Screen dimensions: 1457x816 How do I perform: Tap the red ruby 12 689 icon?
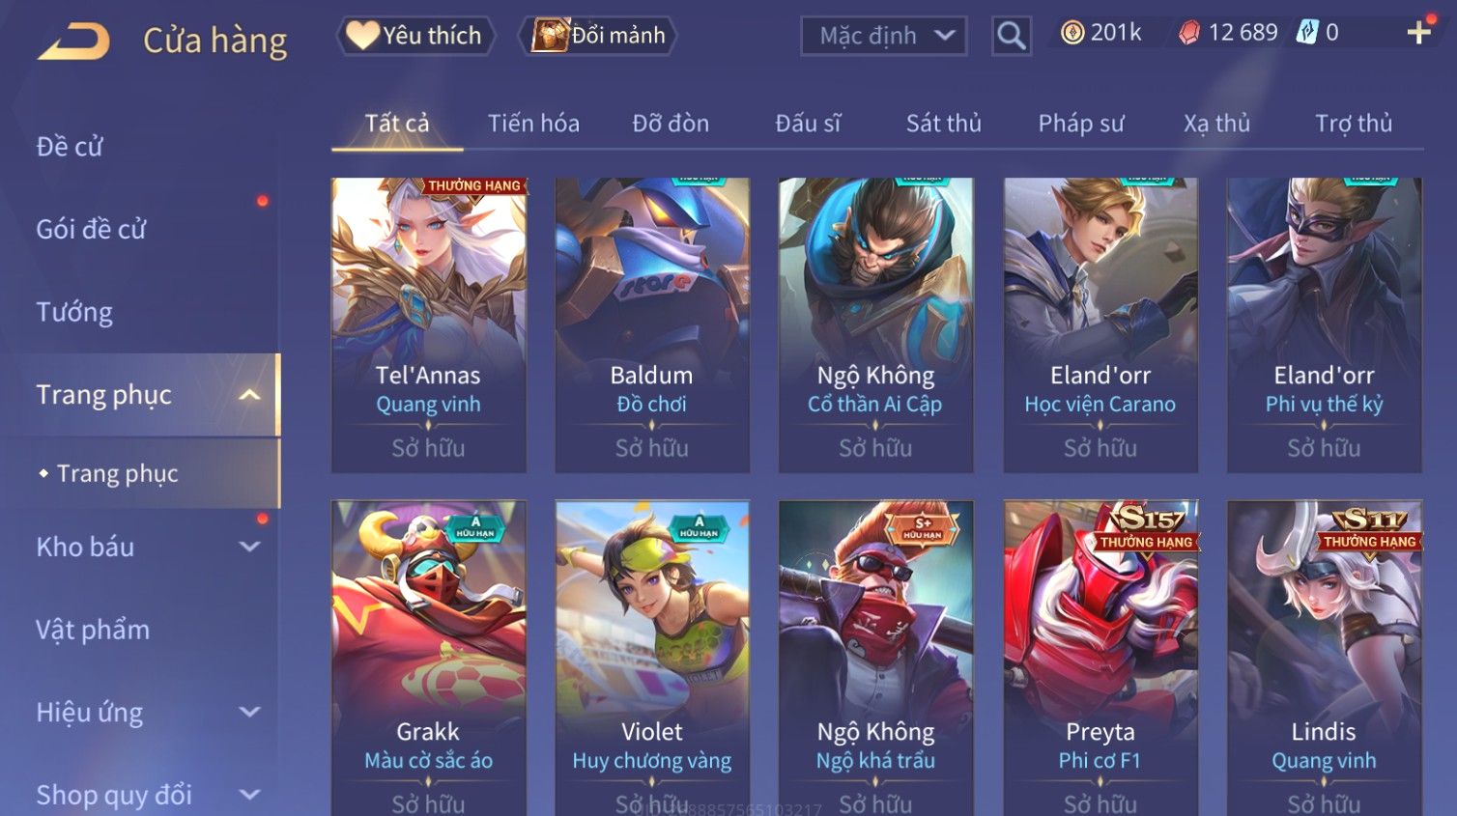click(1189, 33)
